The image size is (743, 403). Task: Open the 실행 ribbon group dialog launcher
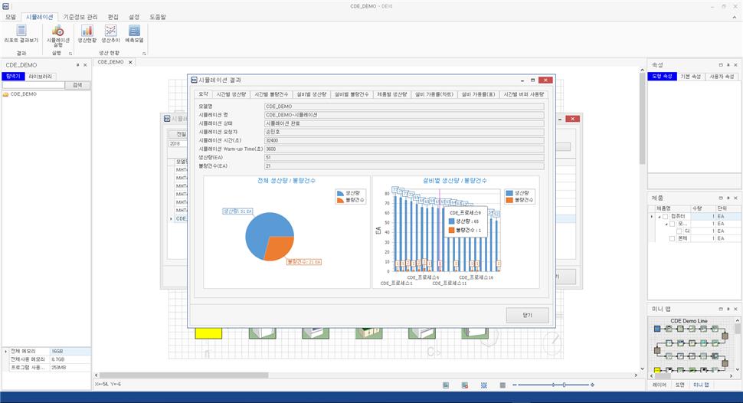coord(70,54)
